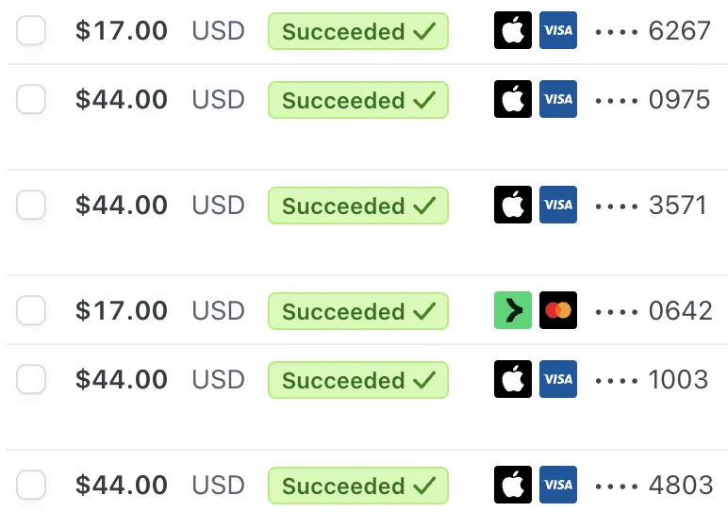
Task: Open the $17.00 payment ending 6267
Action: (122, 31)
